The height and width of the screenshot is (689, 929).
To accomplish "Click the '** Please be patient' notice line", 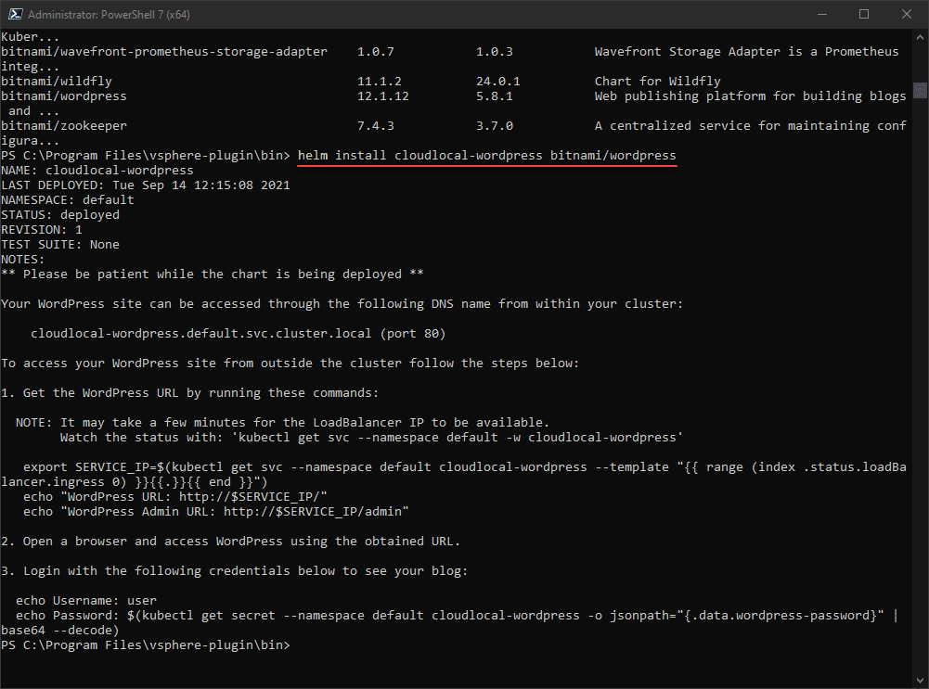I will (213, 274).
